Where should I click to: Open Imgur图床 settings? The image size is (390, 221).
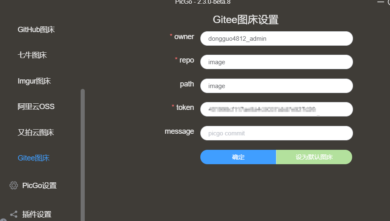(x=34, y=81)
